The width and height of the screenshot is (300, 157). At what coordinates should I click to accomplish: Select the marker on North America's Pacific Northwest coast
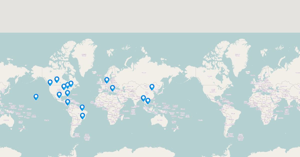coord(50,82)
